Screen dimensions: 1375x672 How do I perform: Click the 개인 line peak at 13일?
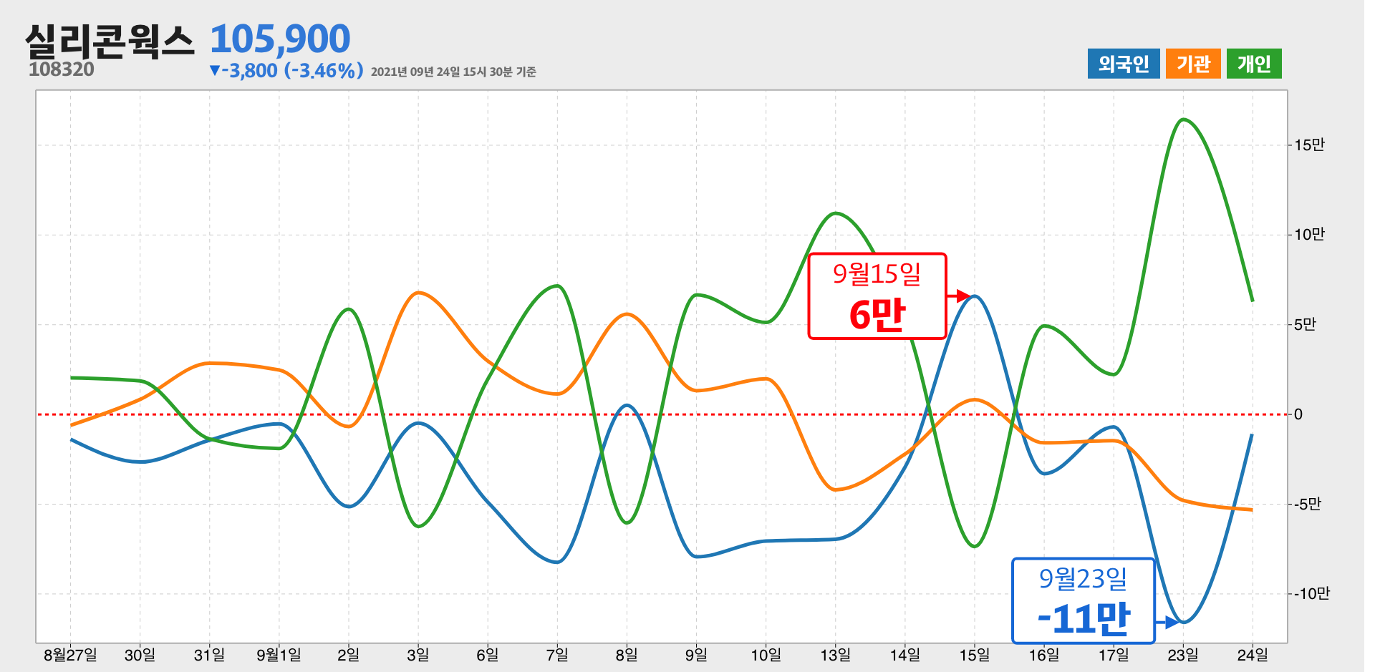(x=835, y=213)
